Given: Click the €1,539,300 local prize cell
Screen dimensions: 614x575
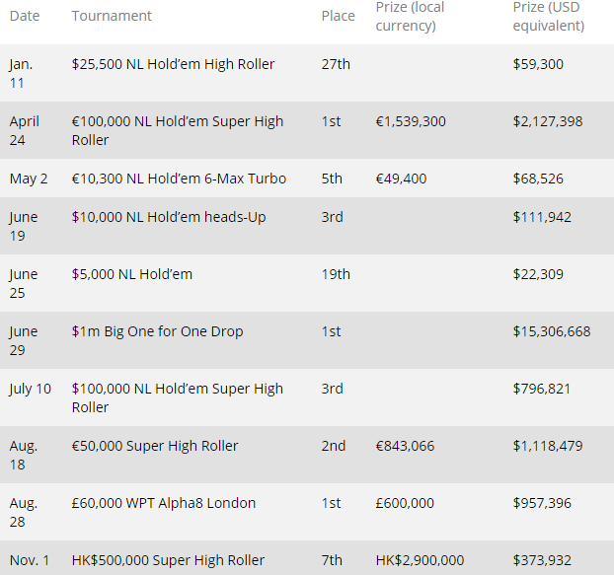Looking at the screenshot, I should click(411, 121).
